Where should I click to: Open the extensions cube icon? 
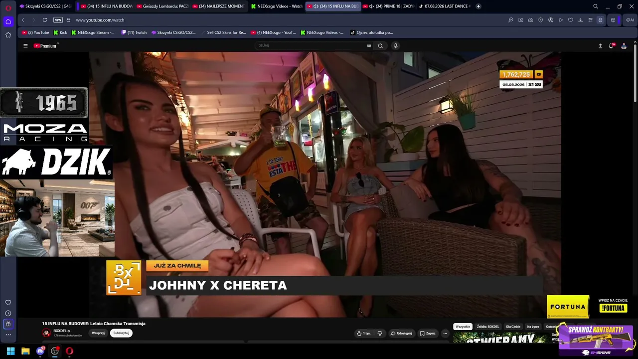614,20
